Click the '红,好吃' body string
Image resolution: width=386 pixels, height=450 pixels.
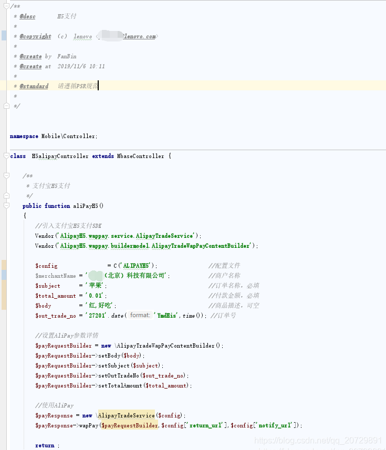coord(100,306)
